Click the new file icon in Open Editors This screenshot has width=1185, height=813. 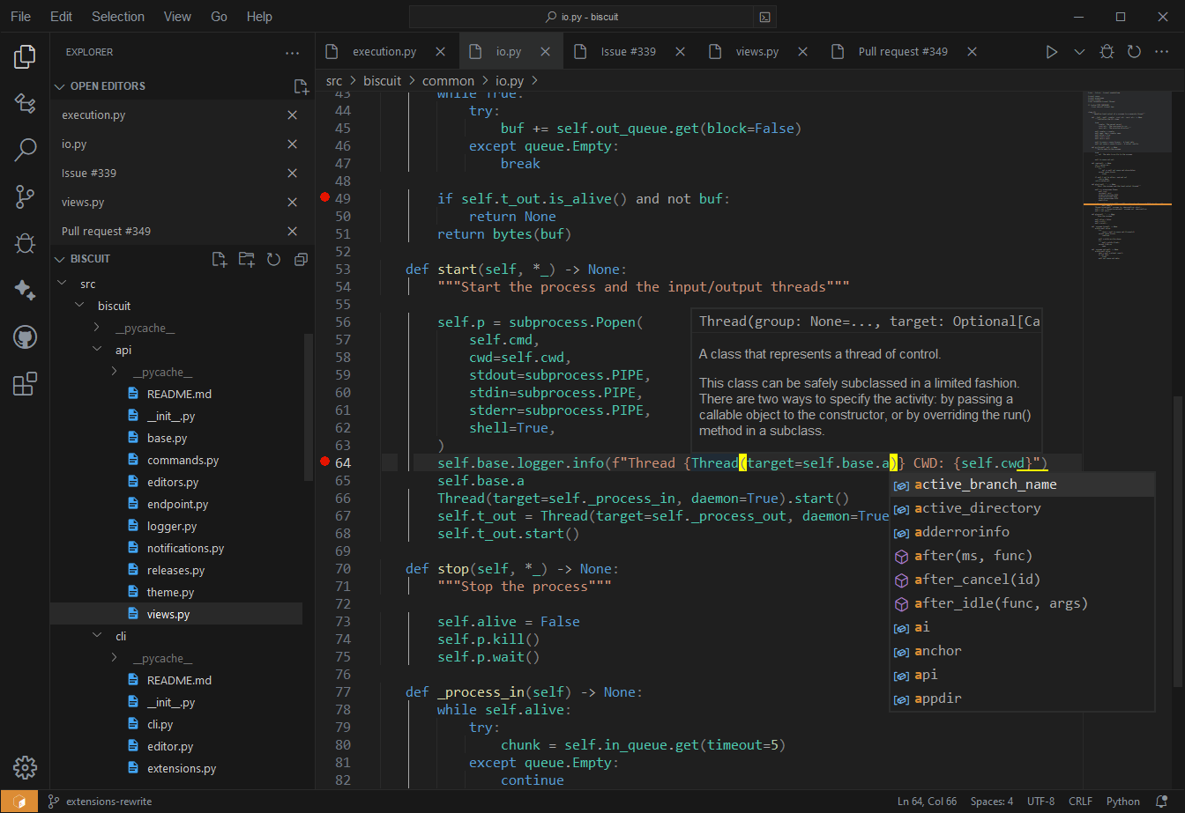tap(301, 86)
